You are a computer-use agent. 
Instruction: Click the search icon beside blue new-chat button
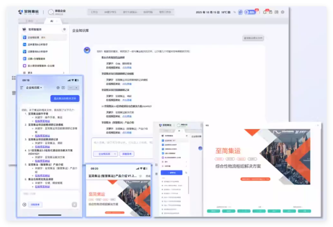point(186,173)
